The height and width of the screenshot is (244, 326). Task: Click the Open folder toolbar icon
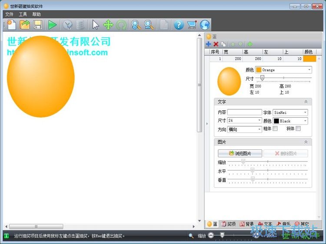click(x=24, y=25)
